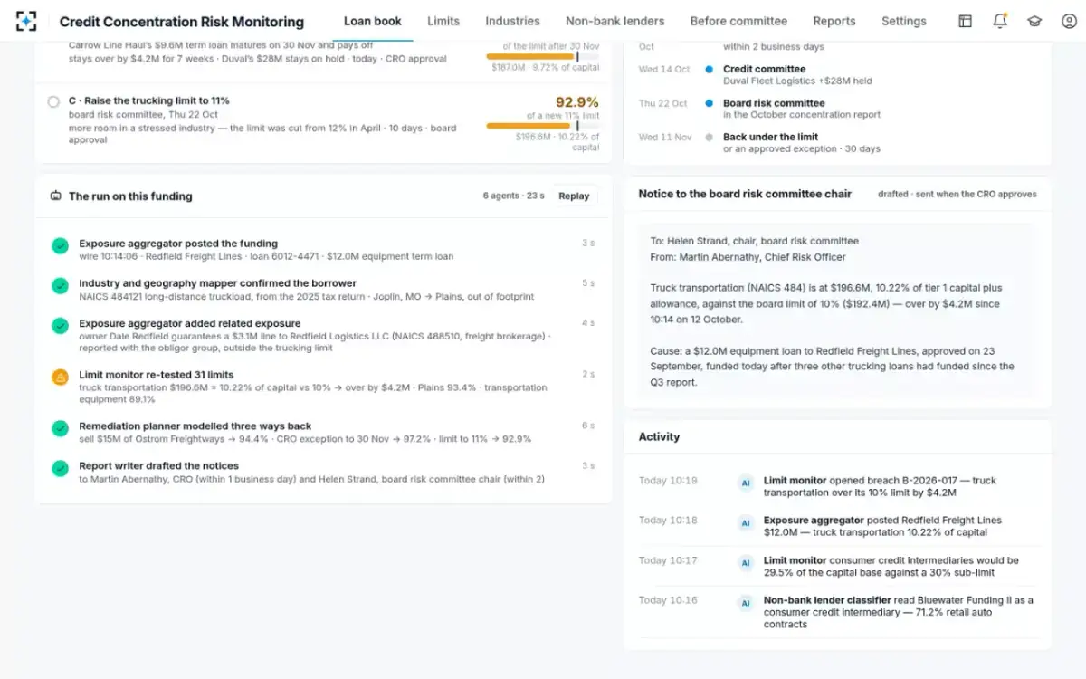This screenshot has height=679, width=1086.
Task: Click the 'Credit Concentration Risk Monitoring' title
Action: click(182, 22)
